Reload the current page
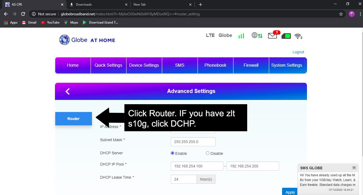 23,14
